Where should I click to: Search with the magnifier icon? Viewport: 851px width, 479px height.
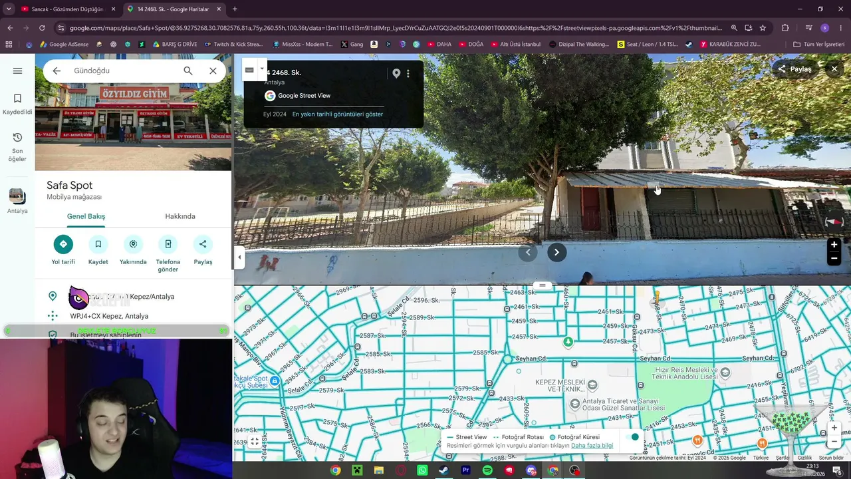188,71
